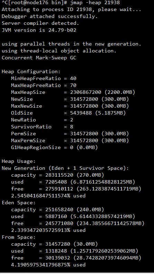Click the SurvivorRatio value 8

coord(72,127)
